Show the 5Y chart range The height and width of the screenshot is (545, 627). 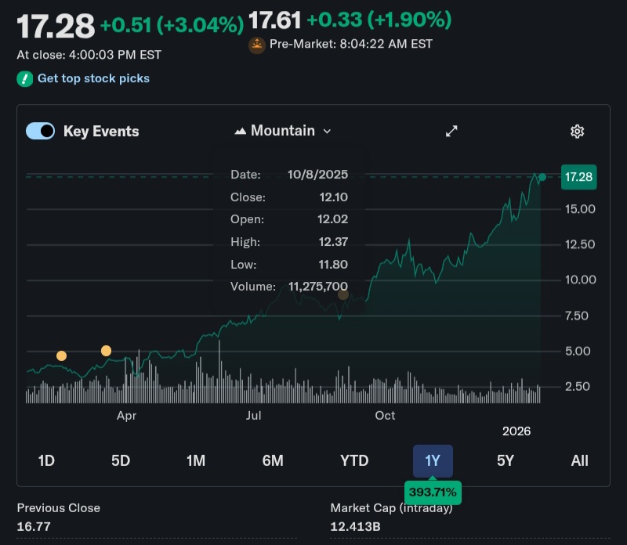506,460
